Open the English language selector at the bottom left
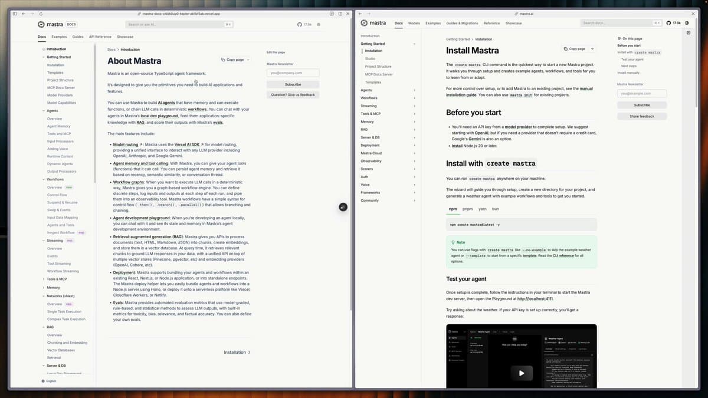The image size is (708, 398). (x=51, y=381)
